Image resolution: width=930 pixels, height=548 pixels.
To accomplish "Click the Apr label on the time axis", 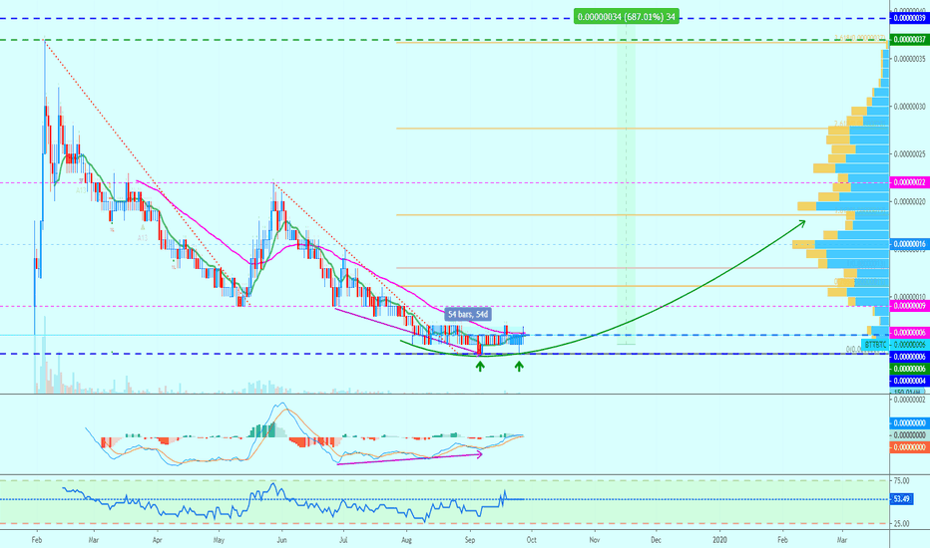I will click(157, 540).
